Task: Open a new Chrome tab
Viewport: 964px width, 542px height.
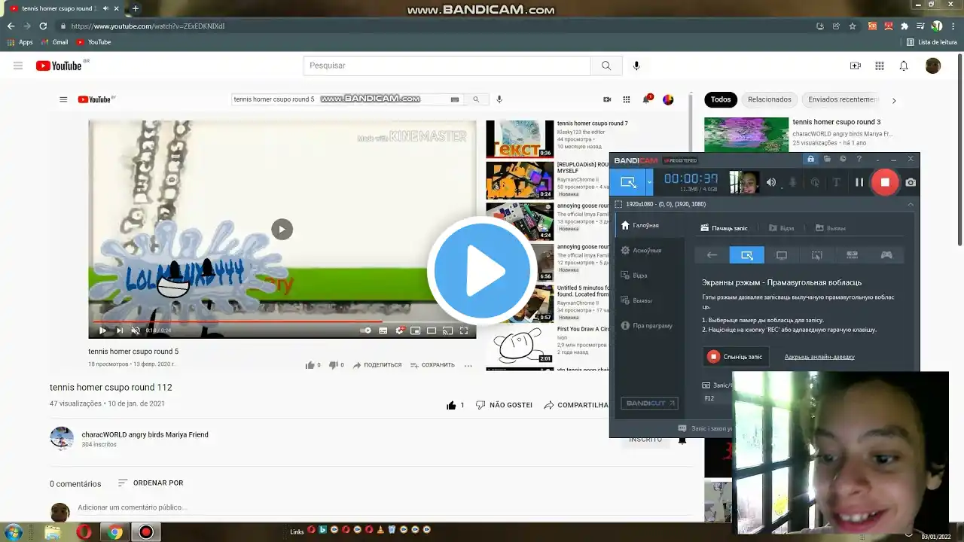Action: [x=136, y=8]
